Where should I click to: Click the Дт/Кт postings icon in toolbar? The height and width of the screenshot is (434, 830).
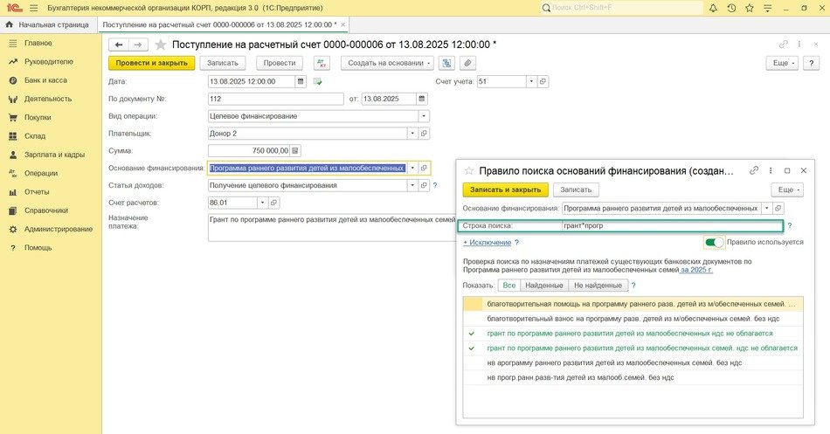pos(321,63)
